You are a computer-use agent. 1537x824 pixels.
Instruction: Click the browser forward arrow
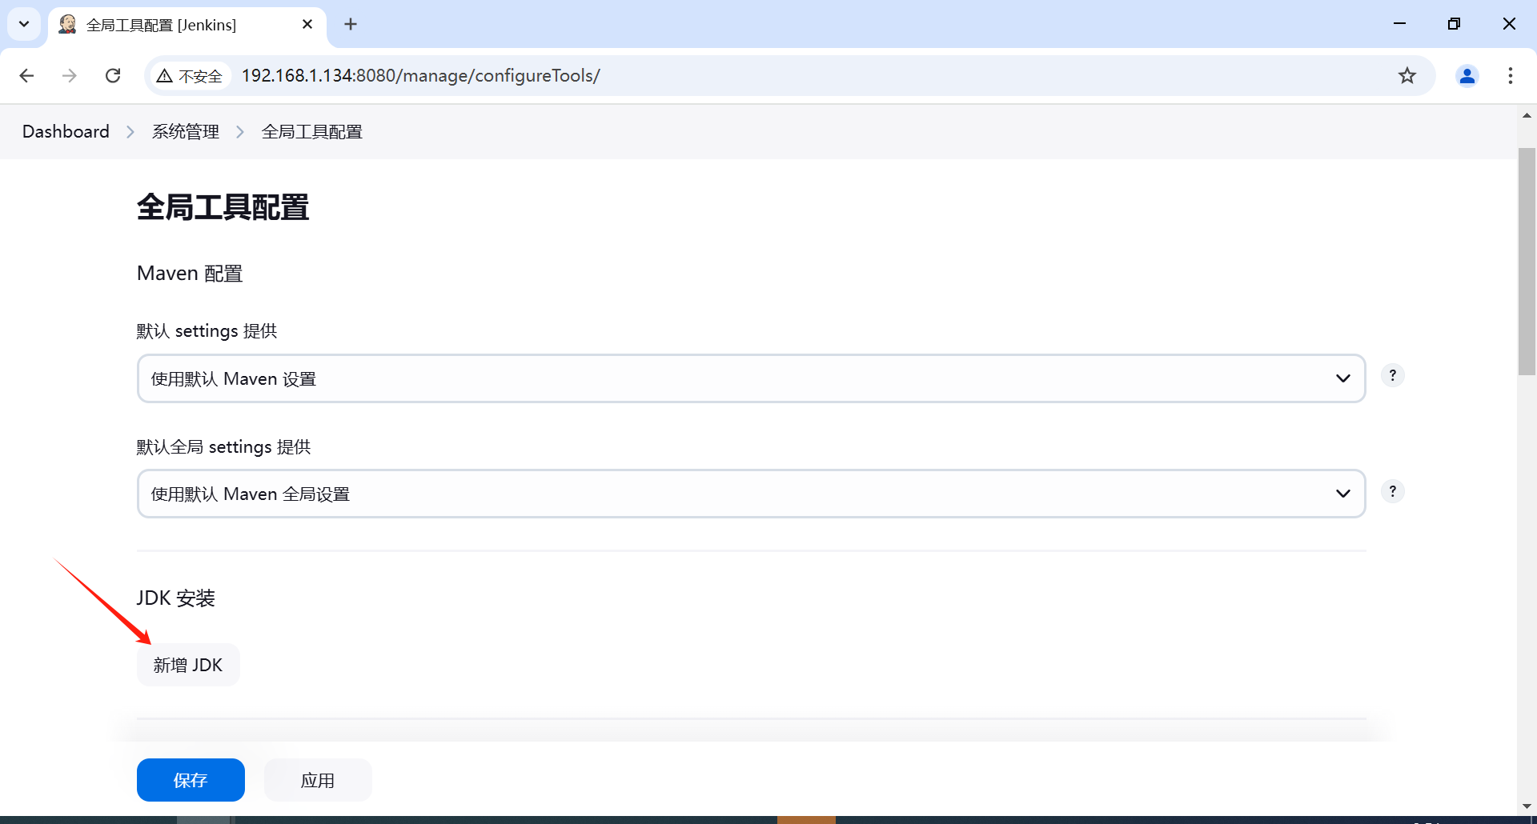(x=70, y=75)
